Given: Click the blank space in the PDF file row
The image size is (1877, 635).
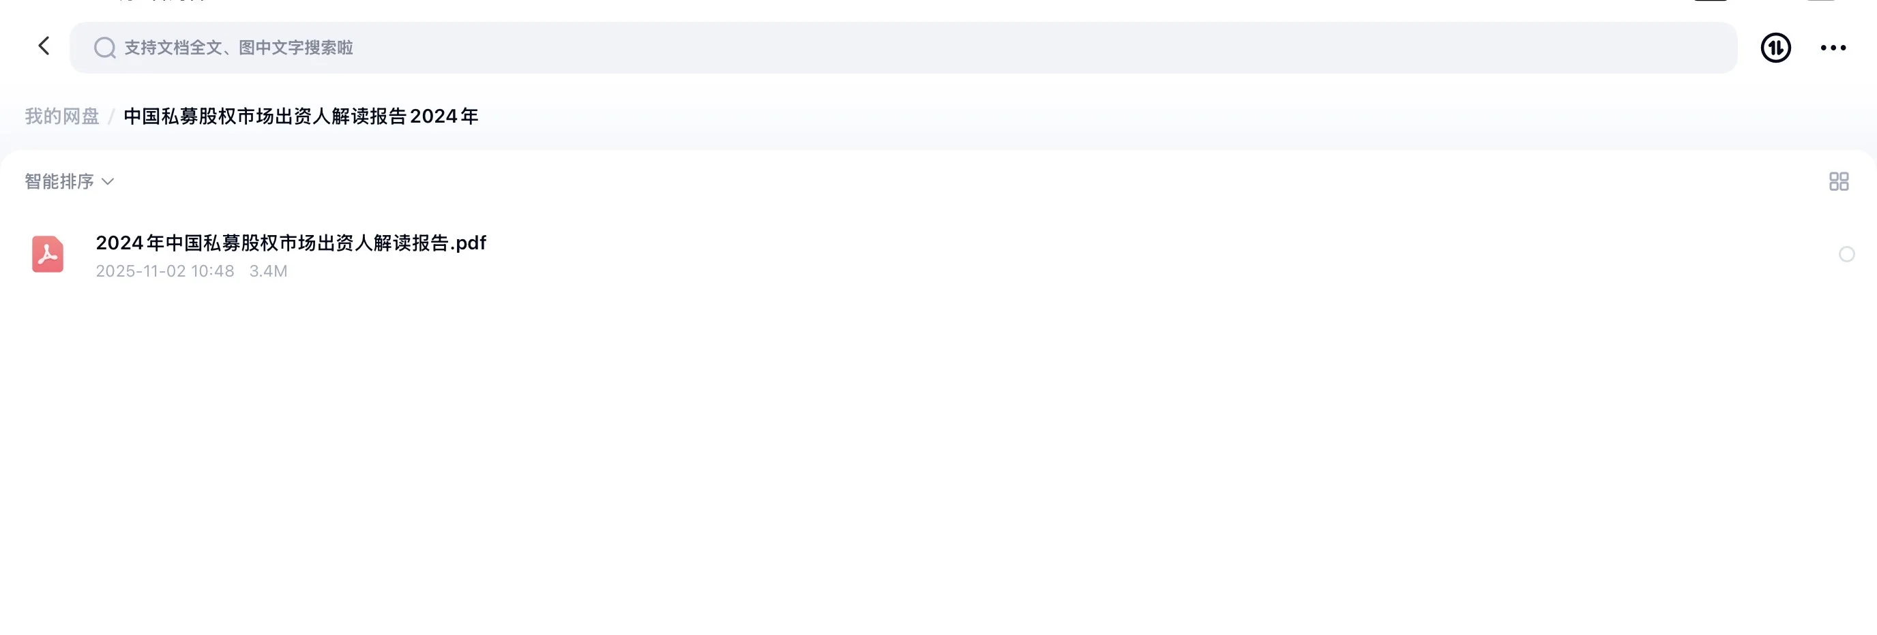Looking at the screenshot, I should [x=1093, y=254].
